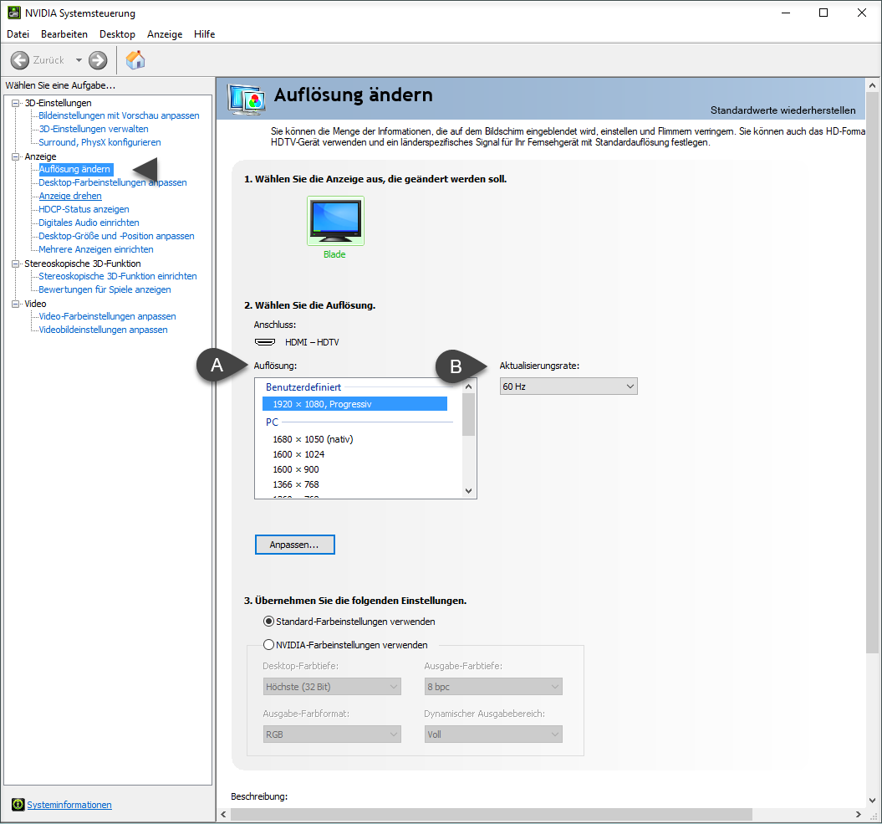Open Desktop-Farbeinstellungen anpassen
Viewport: 882px width, 824px height.
[113, 182]
